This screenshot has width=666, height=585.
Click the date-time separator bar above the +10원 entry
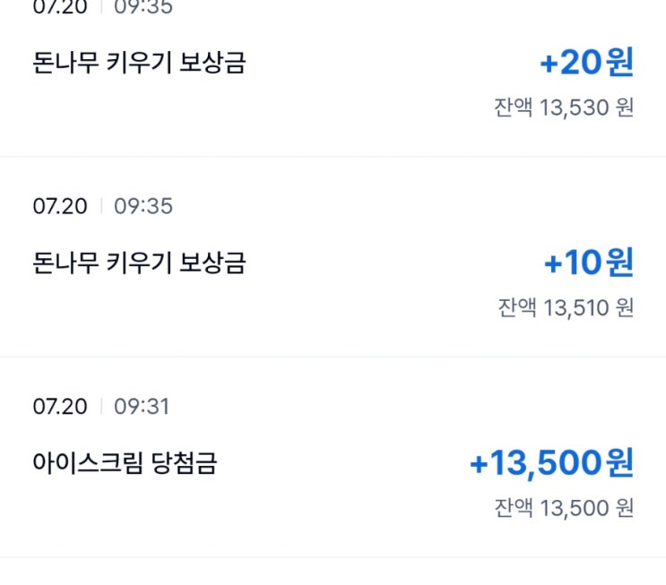pyautogui.click(x=100, y=206)
